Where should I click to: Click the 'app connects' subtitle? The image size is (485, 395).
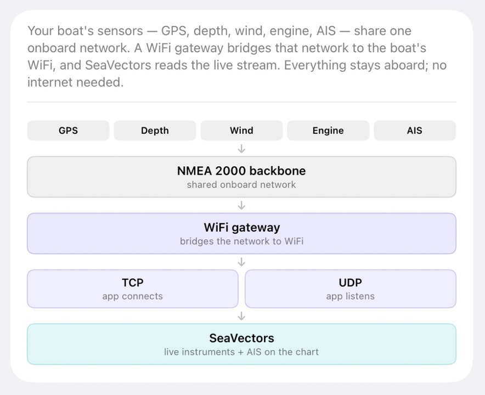(133, 296)
